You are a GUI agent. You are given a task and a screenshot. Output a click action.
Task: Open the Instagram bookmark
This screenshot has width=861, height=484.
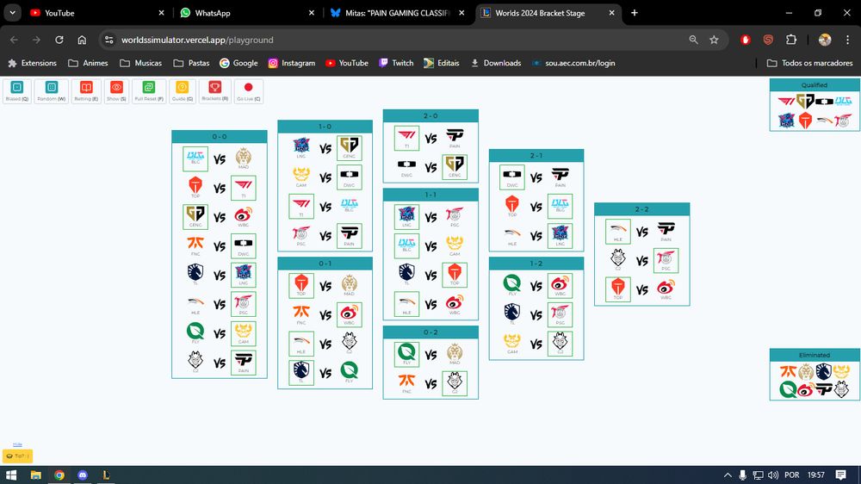click(x=292, y=63)
